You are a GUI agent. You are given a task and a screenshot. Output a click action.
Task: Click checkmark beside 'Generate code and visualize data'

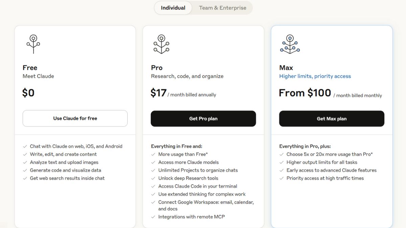(x=25, y=170)
